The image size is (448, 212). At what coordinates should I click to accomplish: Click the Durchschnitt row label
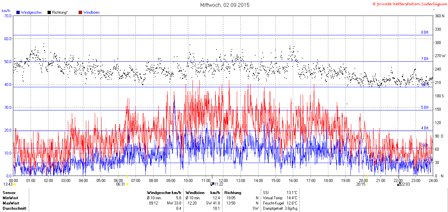click(x=14, y=208)
